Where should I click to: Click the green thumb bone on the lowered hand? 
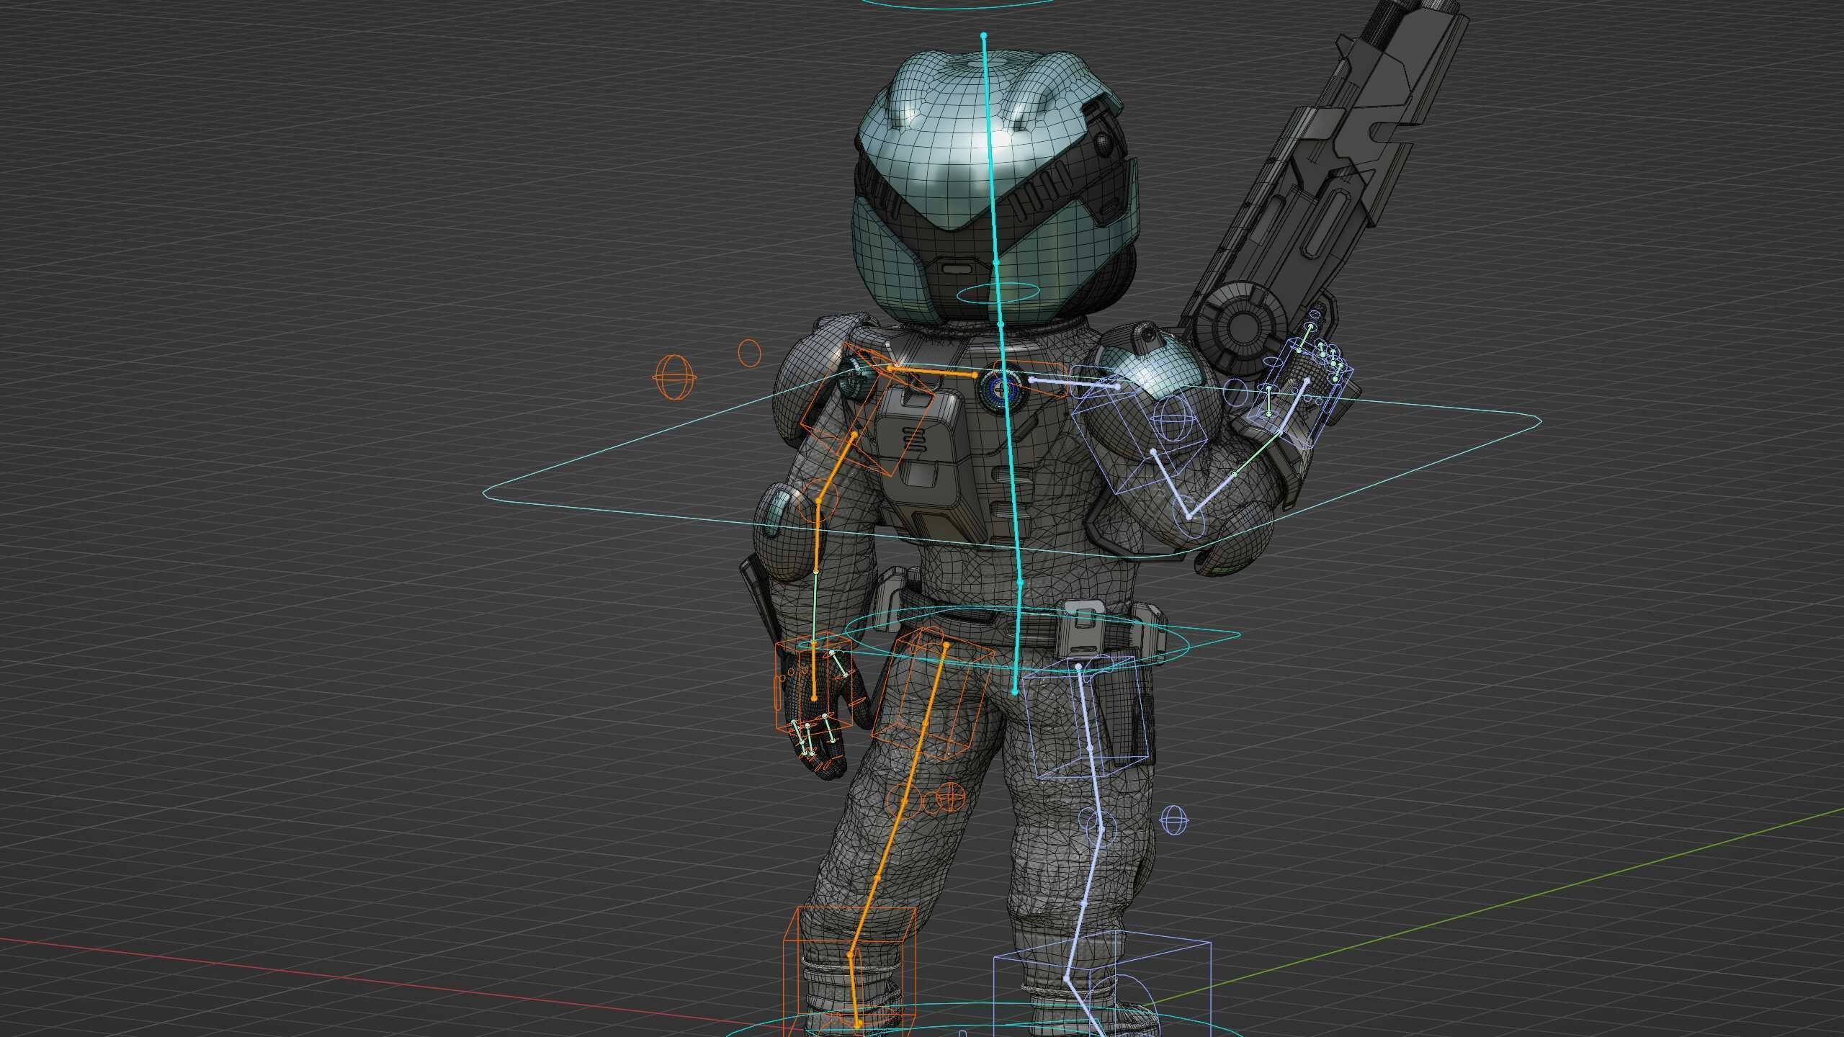pyautogui.click(x=838, y=664)
